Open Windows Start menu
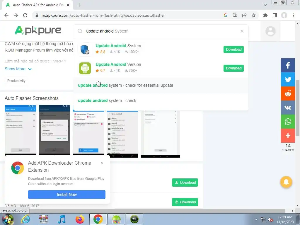The width and height of the screenshot is (300, 225). click(7, 219)
